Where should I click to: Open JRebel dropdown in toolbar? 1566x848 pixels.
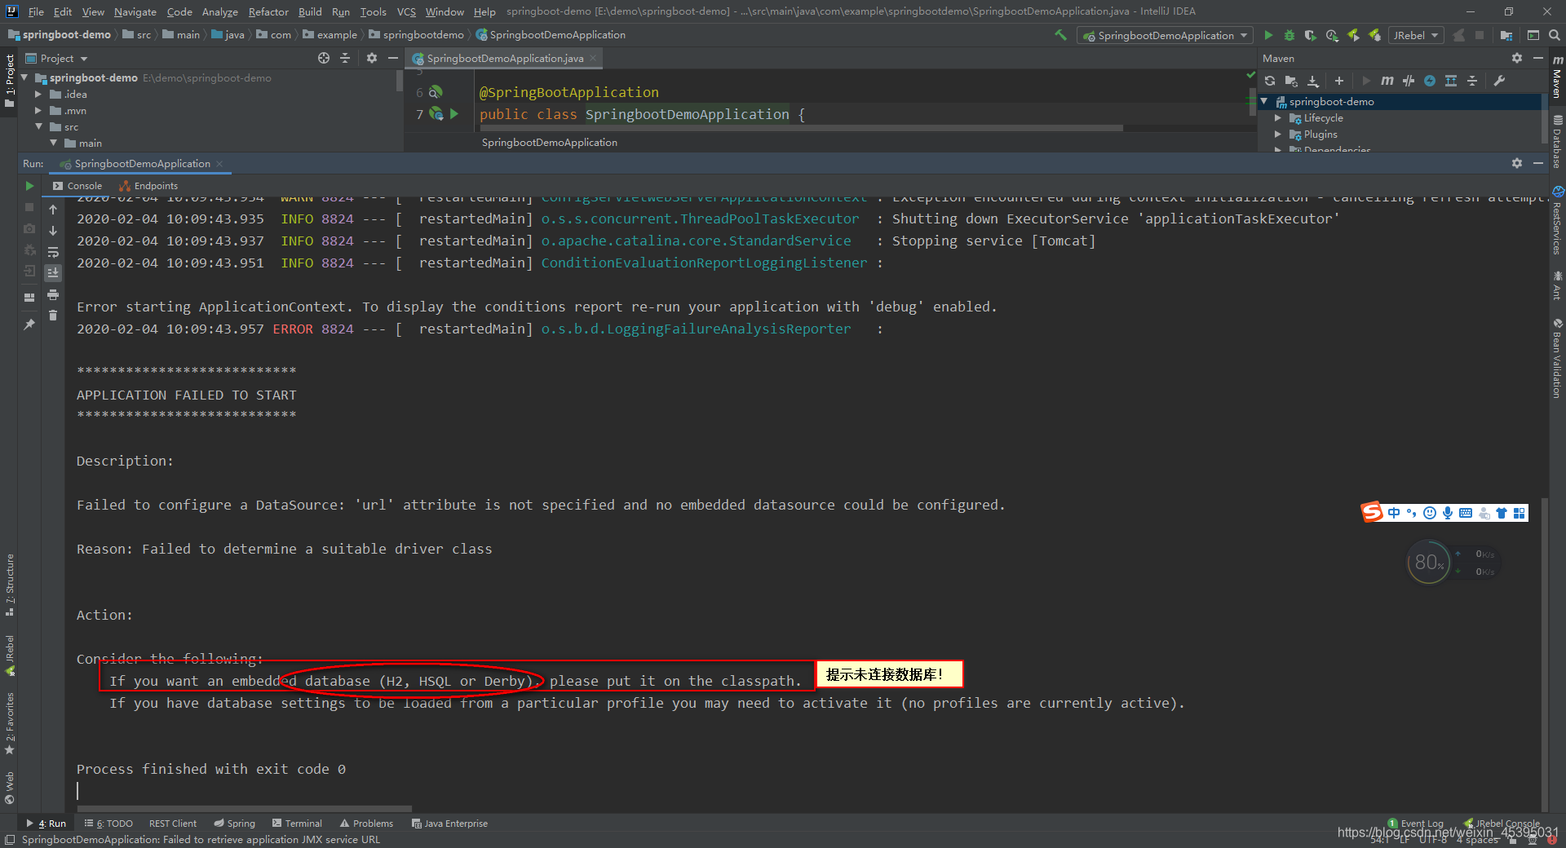pyautogui.click(x=1415, y=35)
